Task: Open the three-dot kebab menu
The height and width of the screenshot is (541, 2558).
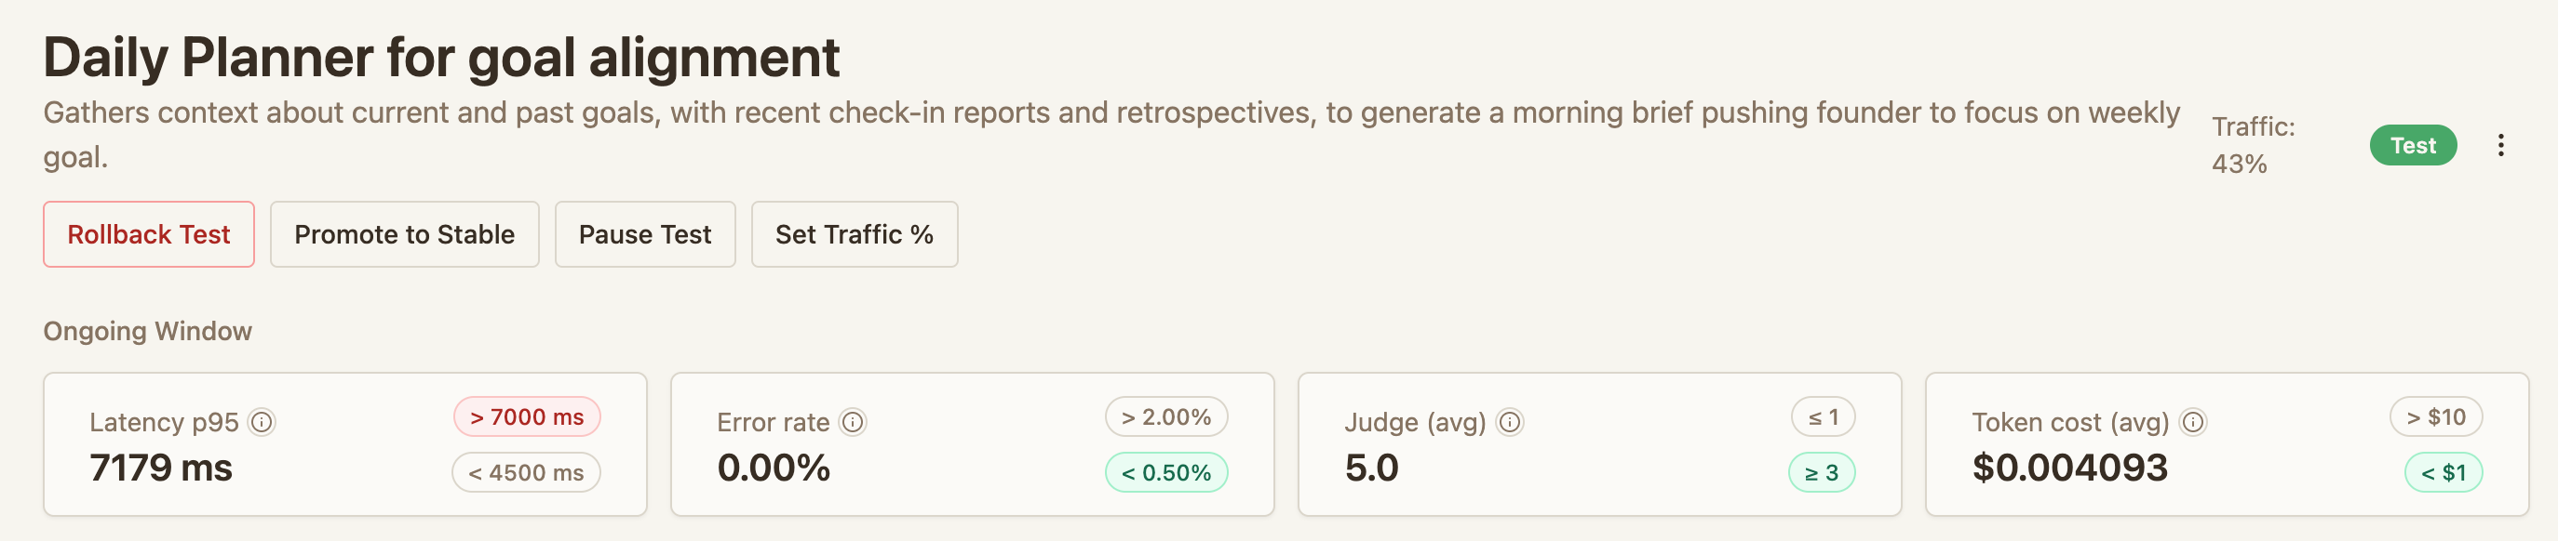Action: pyautogui.click(x=2501, y=145)
